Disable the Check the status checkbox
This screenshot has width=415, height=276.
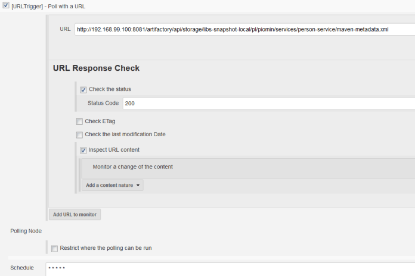[x=83, y=90]
